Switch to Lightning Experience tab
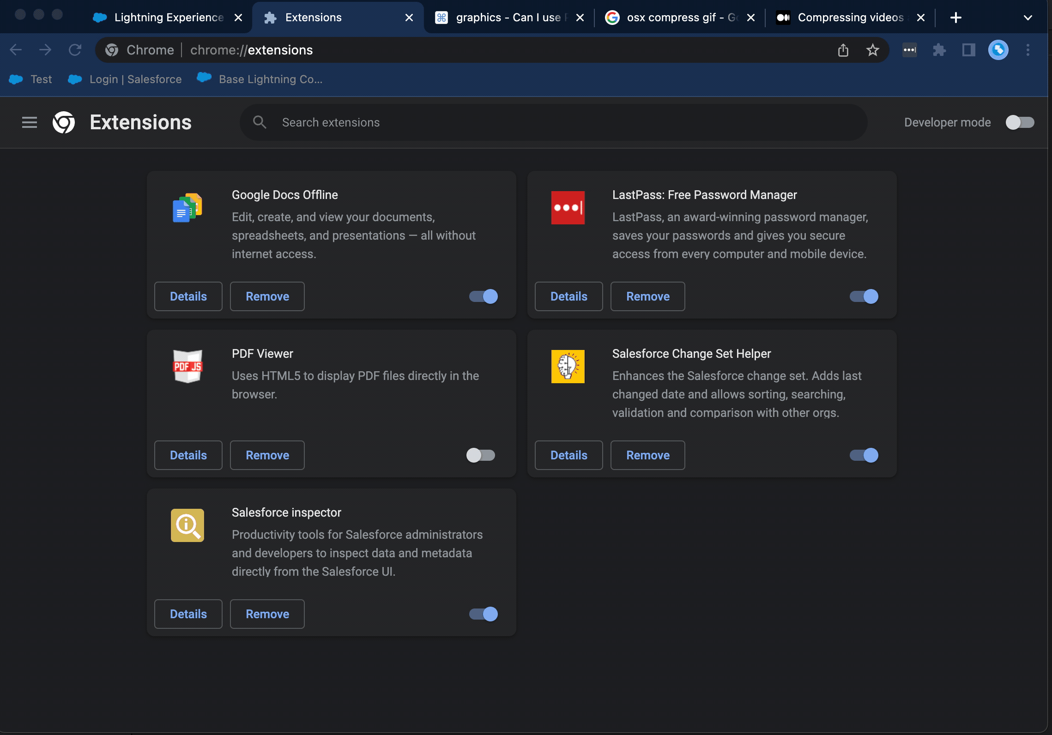Viewport: 1052px width, 735px height. 160,16
